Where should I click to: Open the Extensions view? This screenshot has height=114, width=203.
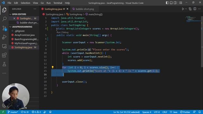point(4,55)
